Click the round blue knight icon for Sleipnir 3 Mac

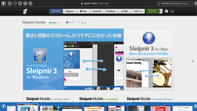pyautogui.click(x=149, y=38)
